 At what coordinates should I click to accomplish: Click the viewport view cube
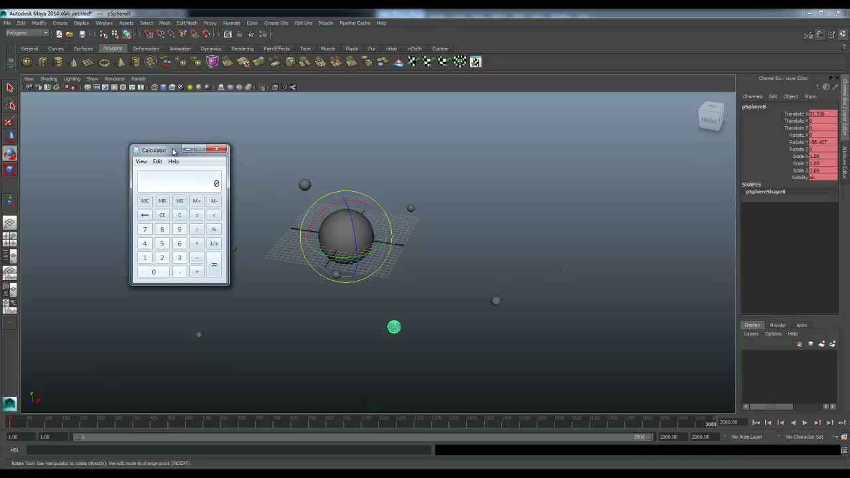pos(711,116)
